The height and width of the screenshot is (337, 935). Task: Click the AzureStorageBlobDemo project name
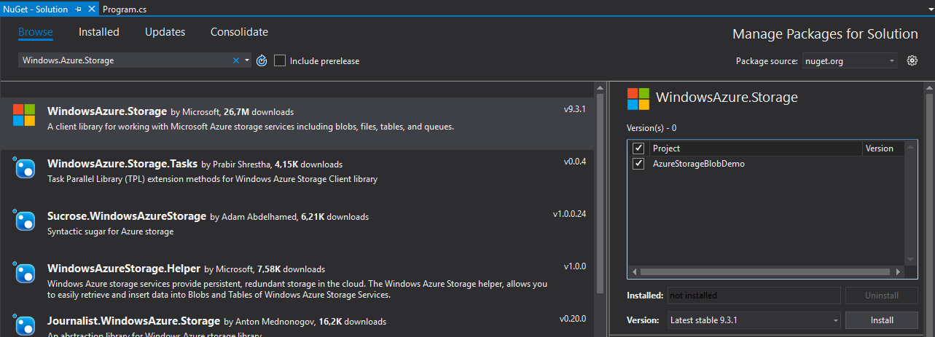[699, 164]
